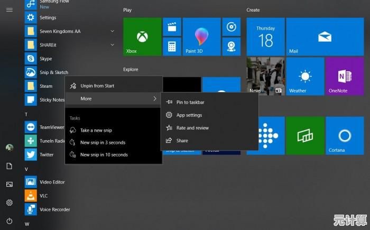Launch VLC from the app list

43,196
